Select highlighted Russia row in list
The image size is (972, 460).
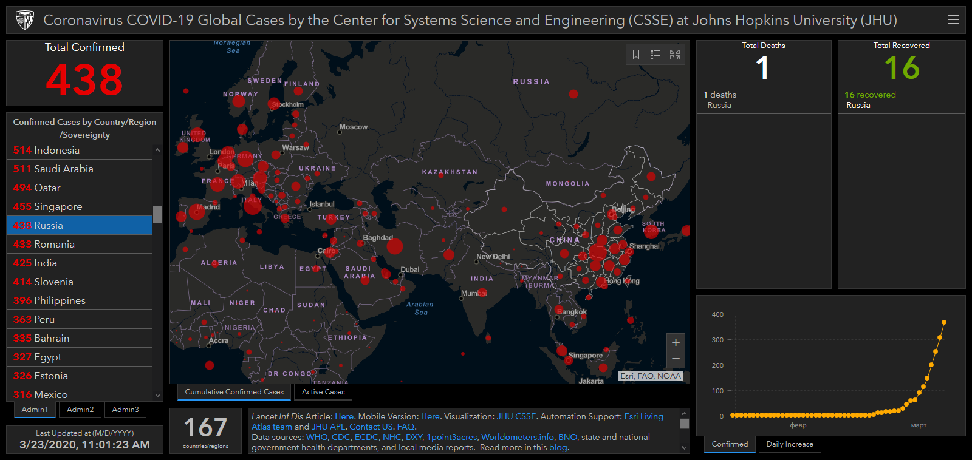click(x=80, y=225)
